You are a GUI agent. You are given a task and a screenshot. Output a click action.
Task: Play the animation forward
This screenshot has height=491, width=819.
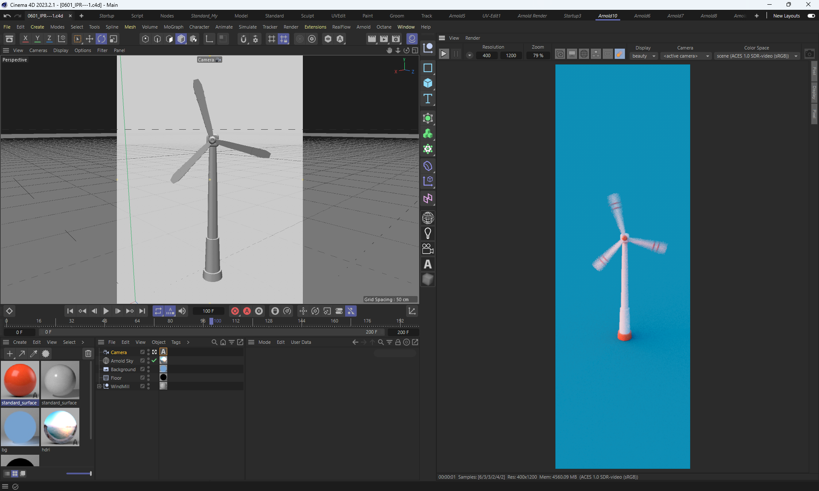pyautogui.click(x=106, y=311)
